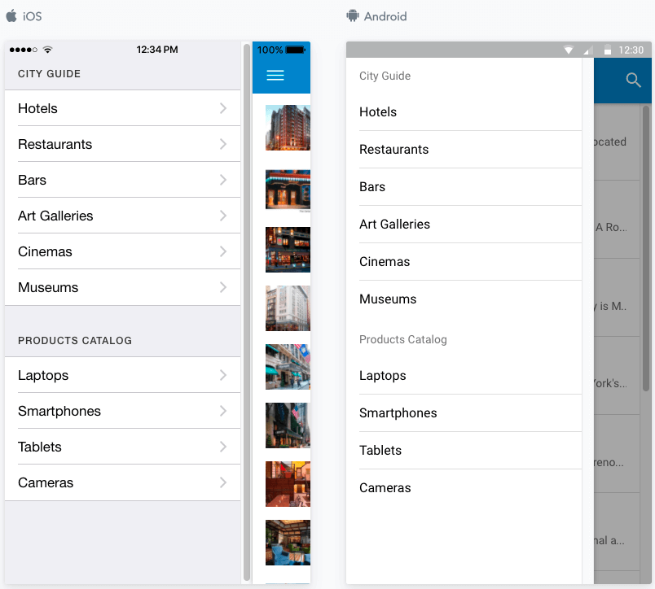Viewport: 655px width, 589px height.
Task: Open the lobby thumbnail with blue chairs
Action: pyautogui.click(x=288, y=543)
